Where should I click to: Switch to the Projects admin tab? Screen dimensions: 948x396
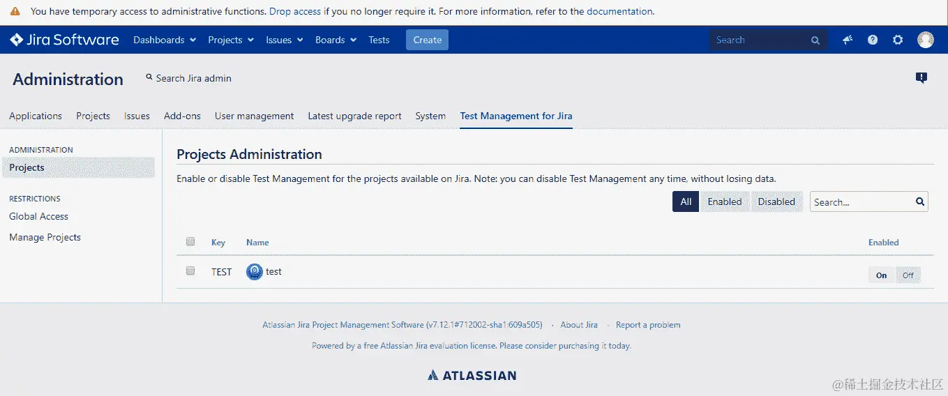click(x=93, y=116)
